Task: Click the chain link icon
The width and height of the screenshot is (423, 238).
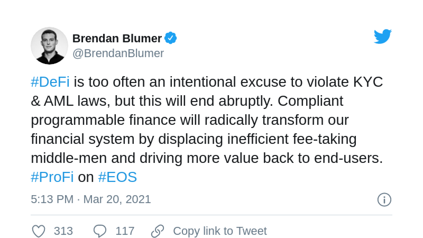Action: [x=158, y=231]
